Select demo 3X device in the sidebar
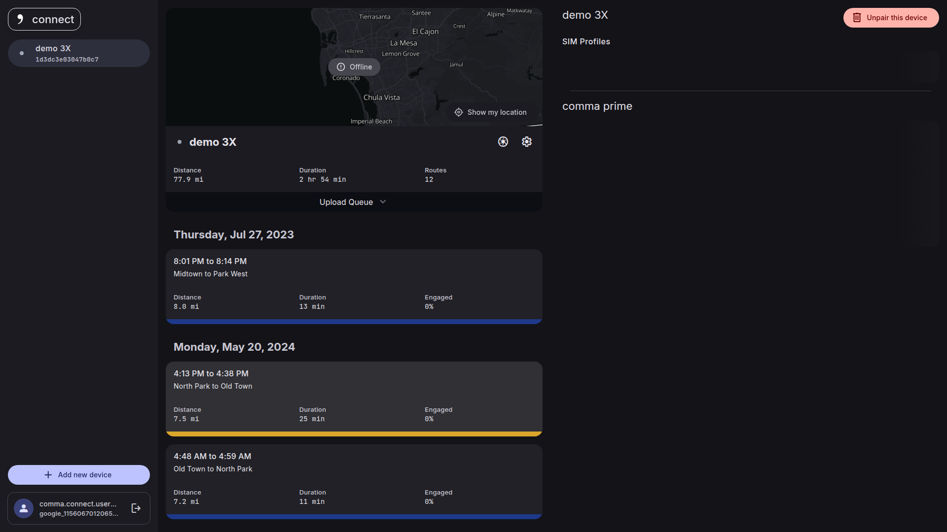The height and width of the screenshot is (532, 947). (x=79, y=53)
